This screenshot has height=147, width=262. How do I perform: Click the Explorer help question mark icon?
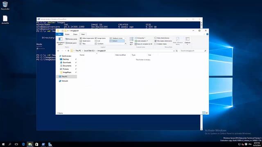(x=208, y=34)
